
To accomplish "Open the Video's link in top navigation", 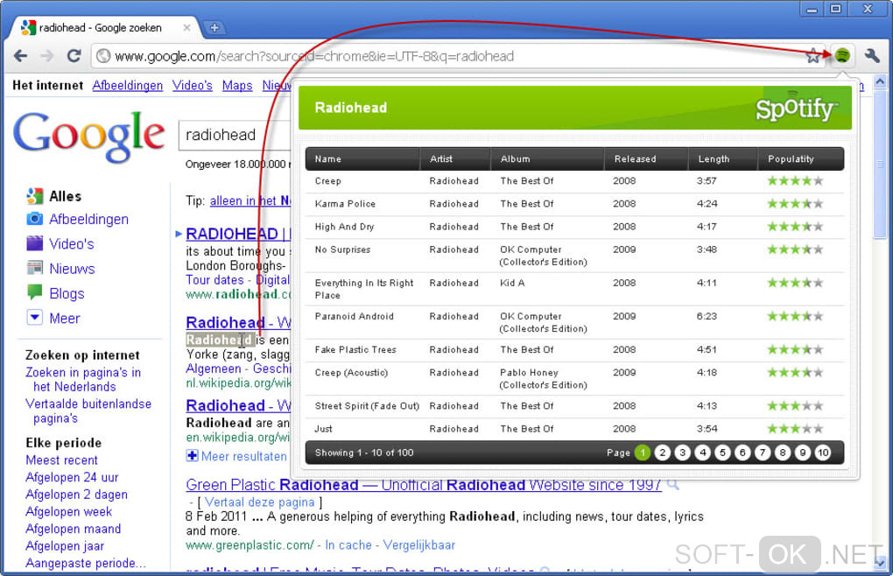I will pyautogui.click(x=192, y=86).
